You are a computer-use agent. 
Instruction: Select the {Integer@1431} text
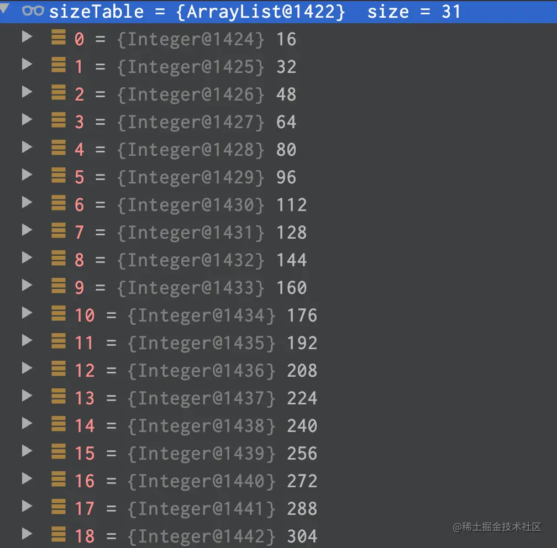tap(191, 233)
